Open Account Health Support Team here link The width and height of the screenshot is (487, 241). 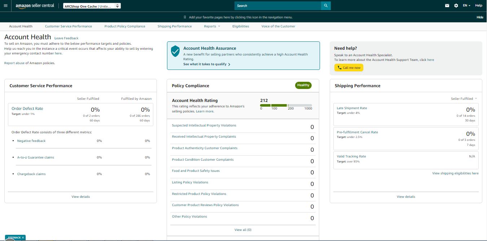point(431,60)
